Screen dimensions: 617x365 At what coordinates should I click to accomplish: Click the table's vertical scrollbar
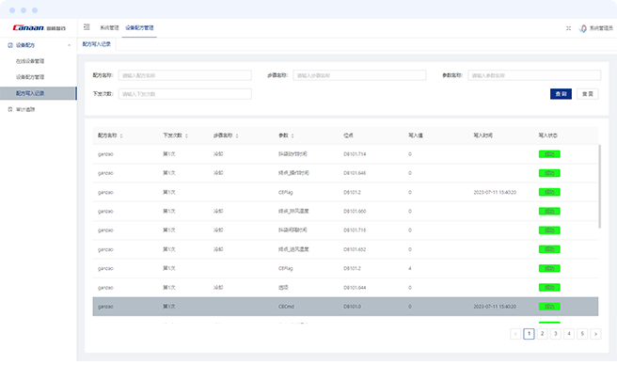click(600, 186)
